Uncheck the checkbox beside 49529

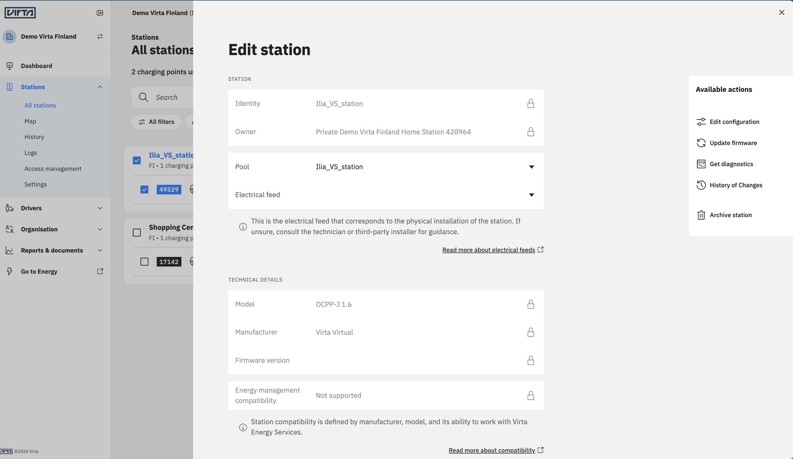tap(144, 189)
